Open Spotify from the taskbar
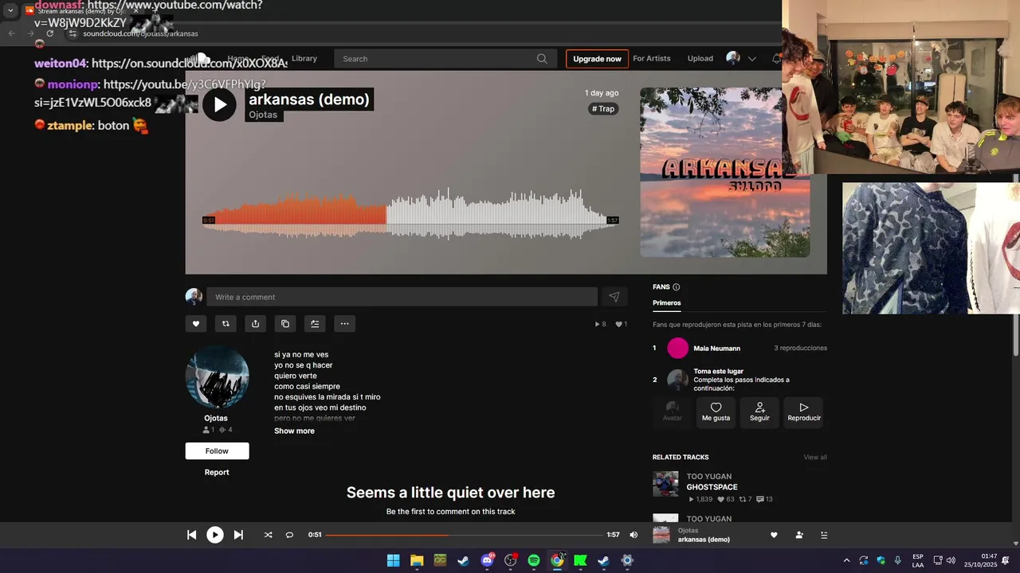Image resolution: width=1020 pixels, height=573 pixels. pyautogui.click(x=534, y=560)
